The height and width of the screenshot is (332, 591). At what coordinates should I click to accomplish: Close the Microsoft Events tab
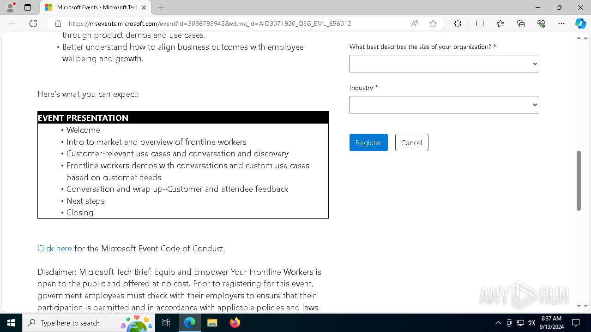(144, 7)
